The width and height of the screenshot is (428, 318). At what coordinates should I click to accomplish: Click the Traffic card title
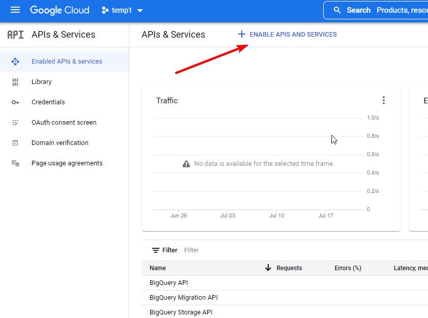click(167, 100)
